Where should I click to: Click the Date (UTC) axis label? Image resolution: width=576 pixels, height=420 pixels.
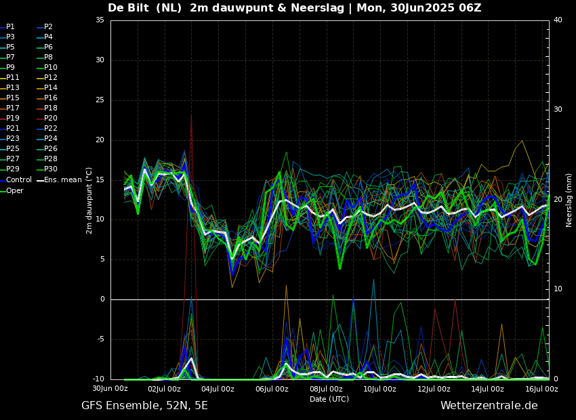(x=329, y=399)
